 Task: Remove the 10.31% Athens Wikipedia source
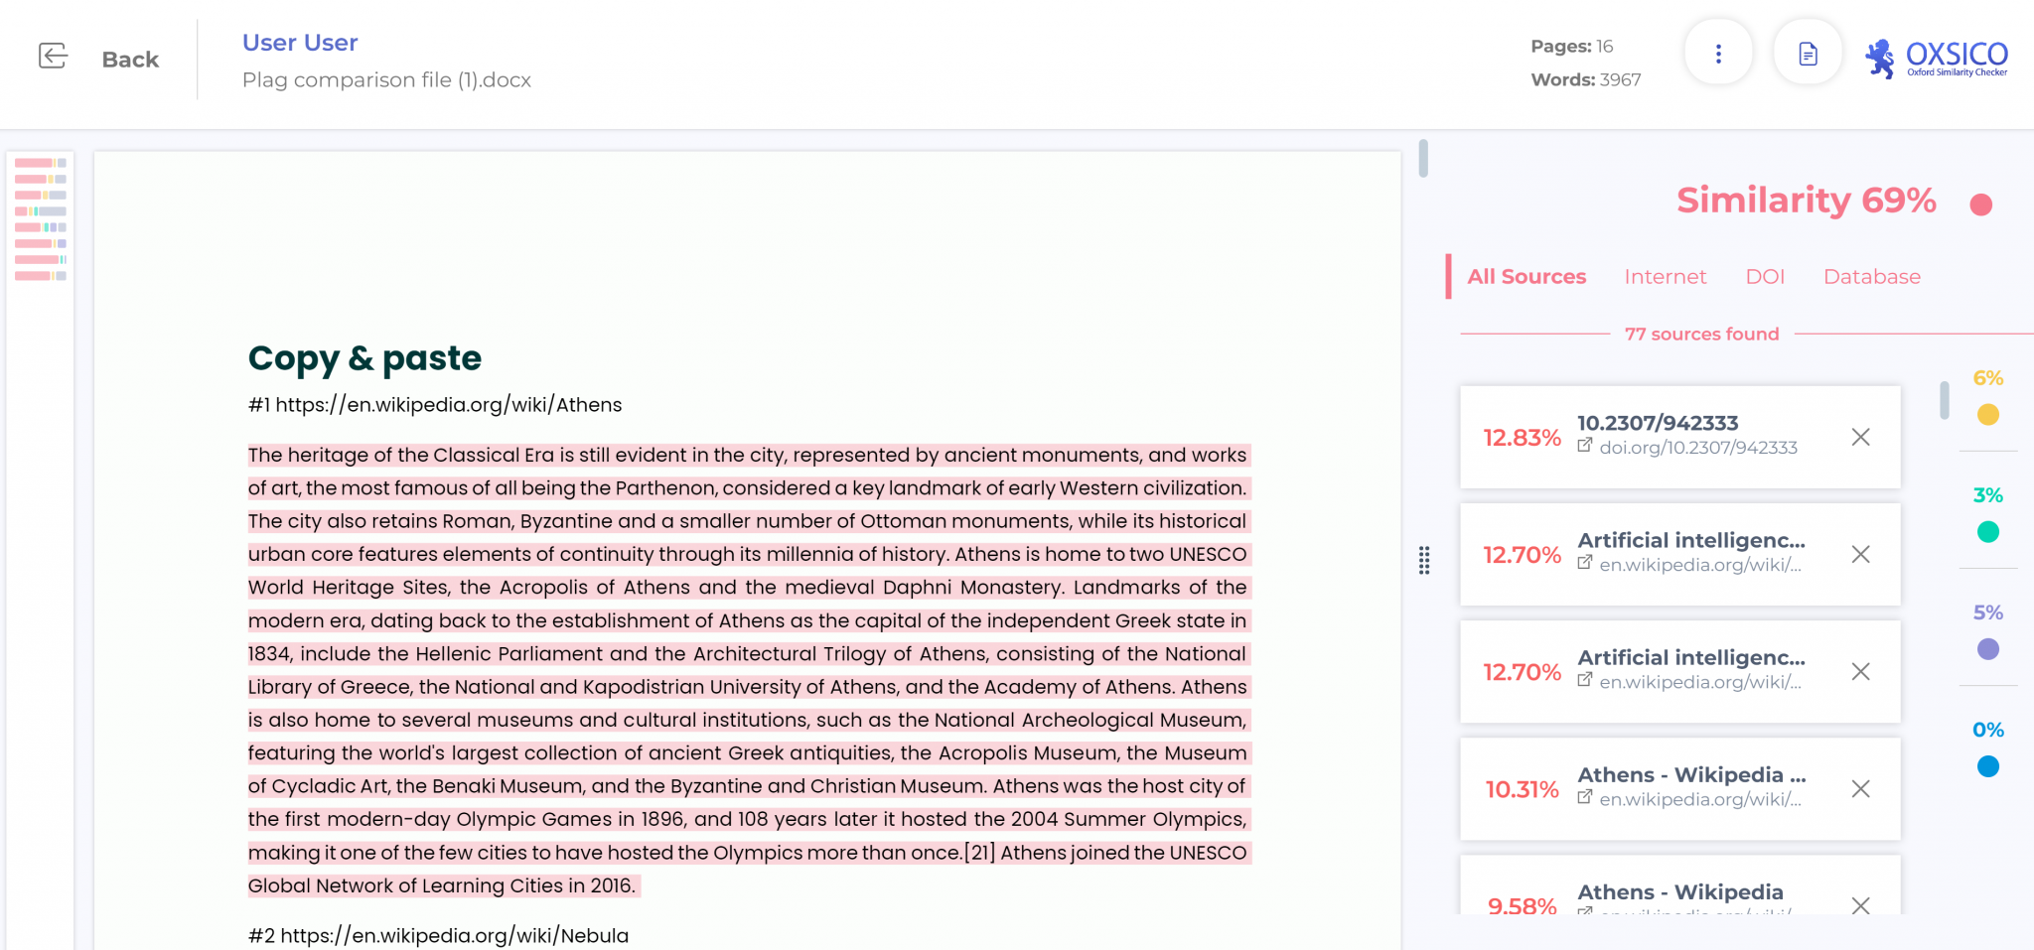tap(1860, 789)
